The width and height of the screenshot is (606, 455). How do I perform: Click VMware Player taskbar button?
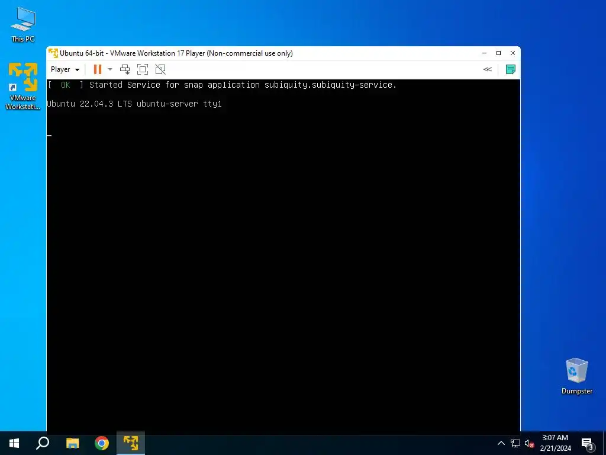point(131,443)
